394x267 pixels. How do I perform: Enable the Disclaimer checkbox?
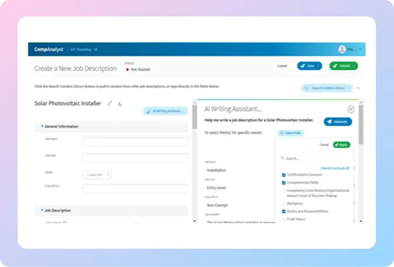pos(284,203)
